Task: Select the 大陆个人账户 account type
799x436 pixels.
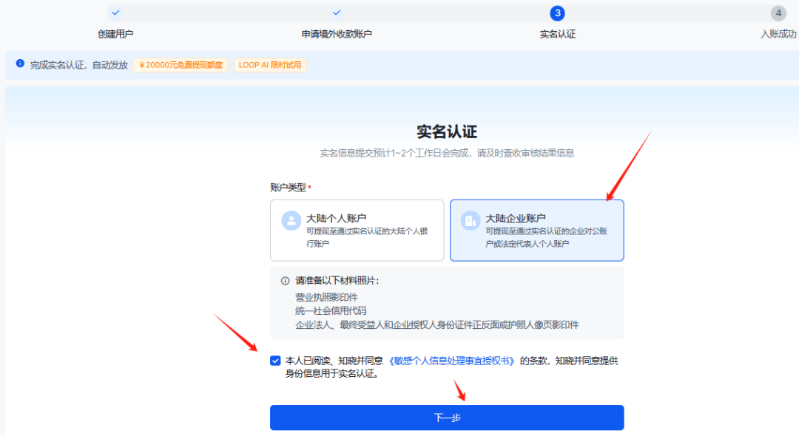Action: click(x=357, y=231)
